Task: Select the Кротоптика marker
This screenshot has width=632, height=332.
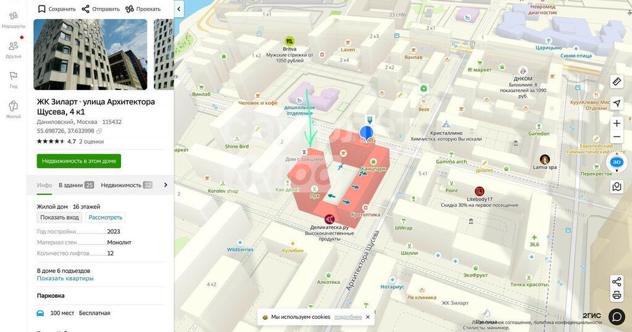Action: point(365,208)
